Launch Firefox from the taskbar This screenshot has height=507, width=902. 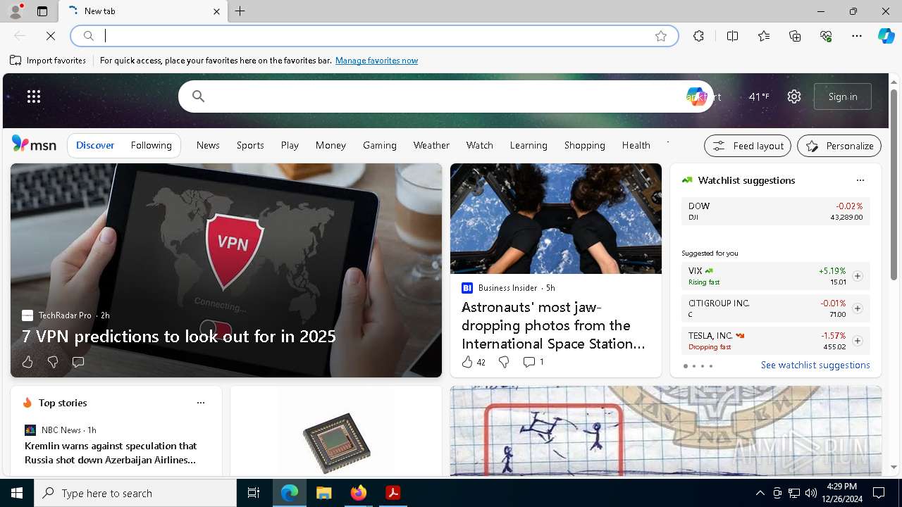pyautogui.click(x=359, y=493)
